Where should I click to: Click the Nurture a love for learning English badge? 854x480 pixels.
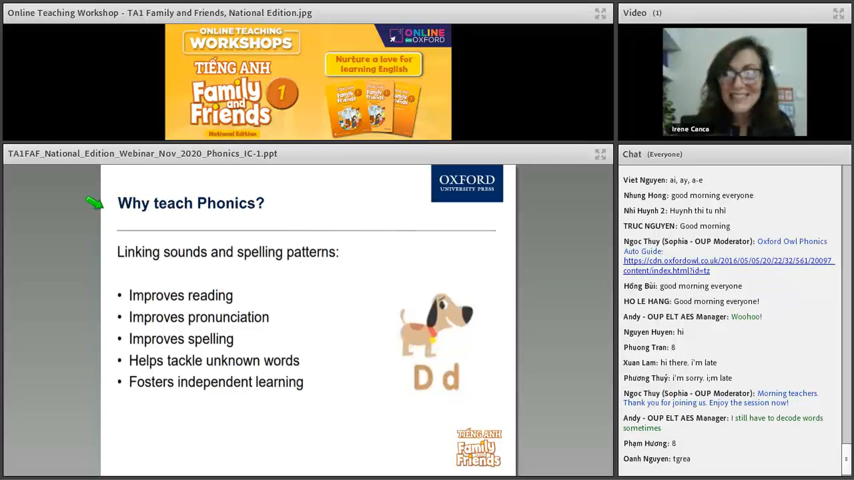tap(374, 64)
